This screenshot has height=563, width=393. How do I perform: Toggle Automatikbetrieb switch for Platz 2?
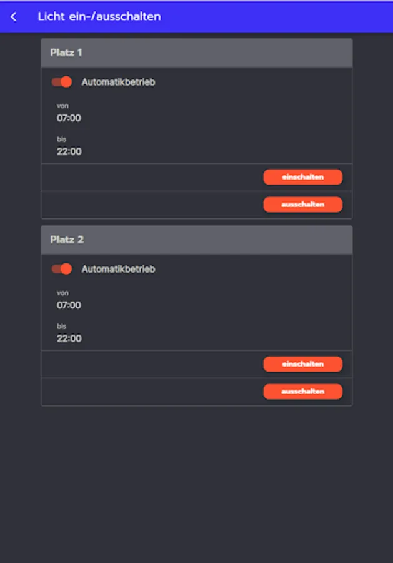62,269
